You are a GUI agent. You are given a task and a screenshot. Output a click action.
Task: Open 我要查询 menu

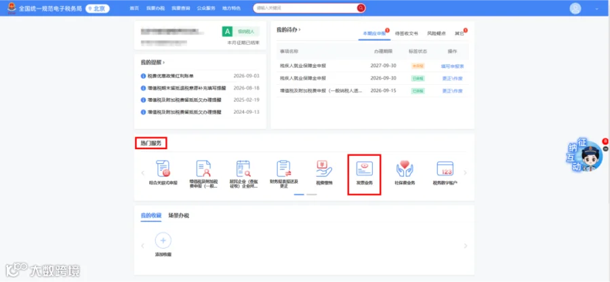pos(180,8)
